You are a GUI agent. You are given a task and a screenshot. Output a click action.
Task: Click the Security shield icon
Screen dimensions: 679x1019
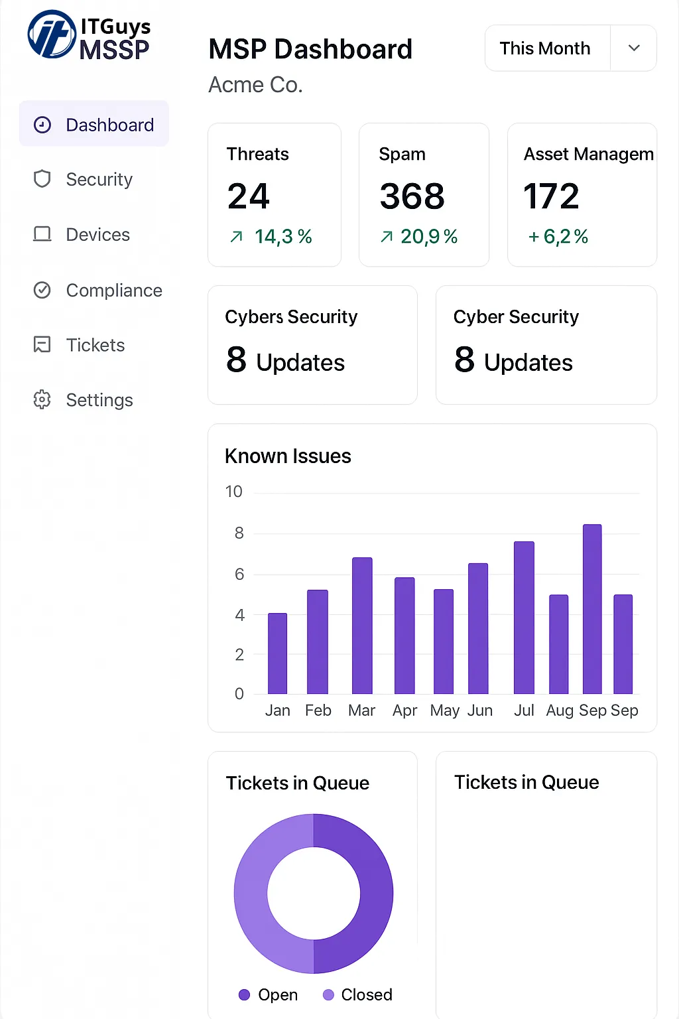42,179
